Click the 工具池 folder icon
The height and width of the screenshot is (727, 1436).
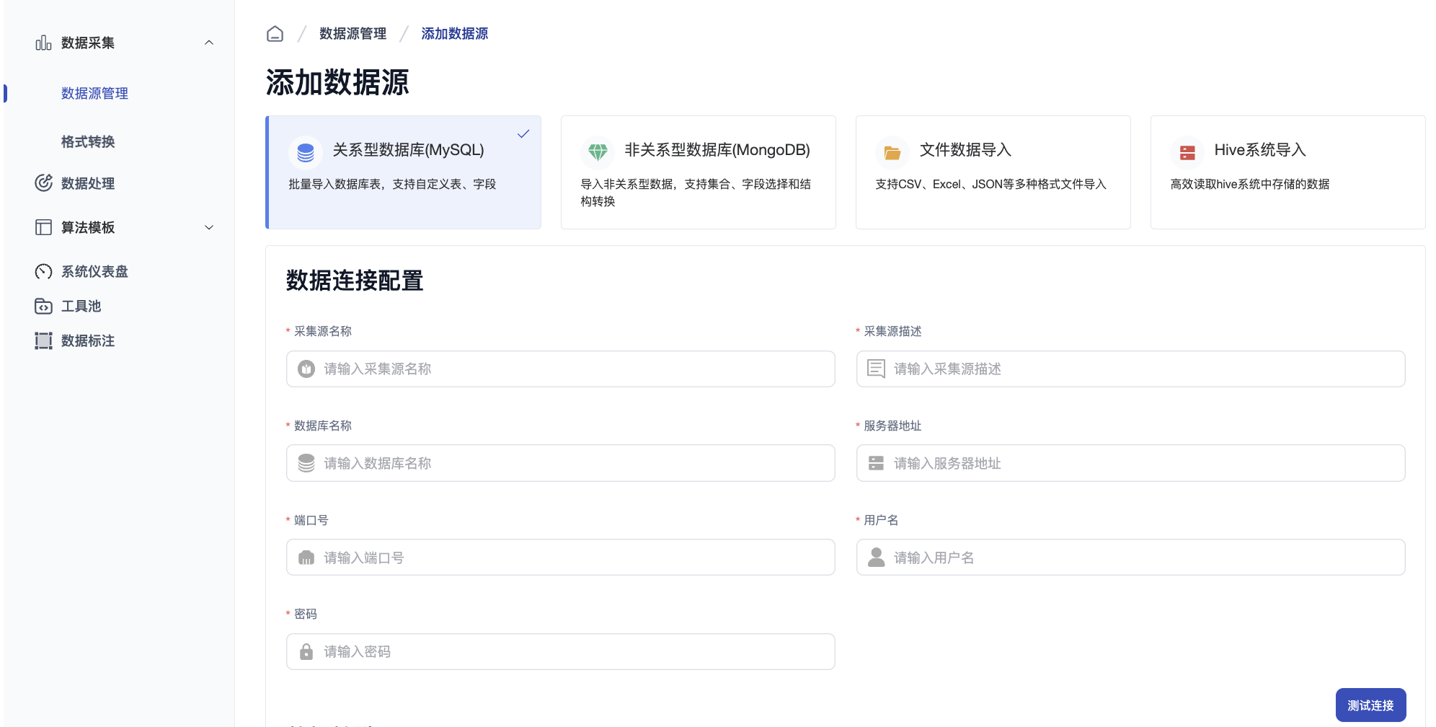point(43,307)
